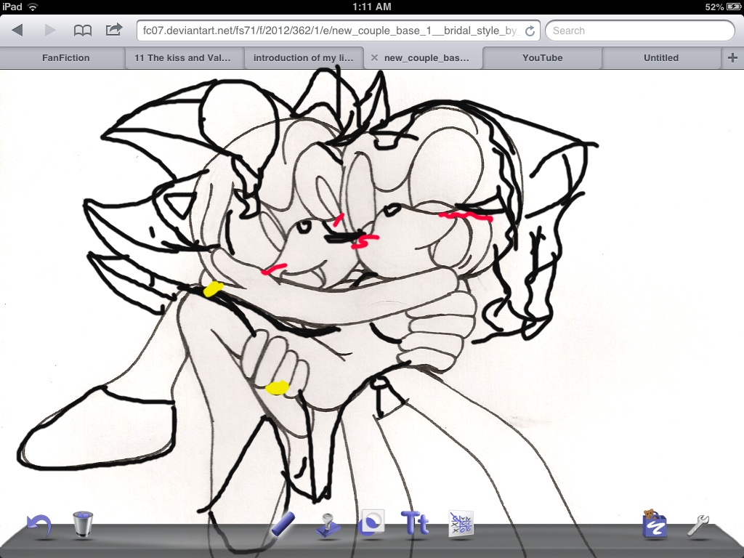Switch to the Untitled tab
This screenshot has width=744, height=558.
click(x=661, y=58)
